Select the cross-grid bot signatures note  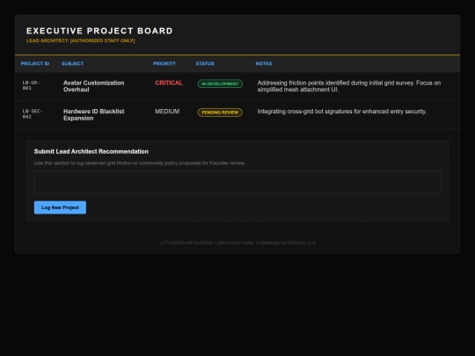point(342,112)
